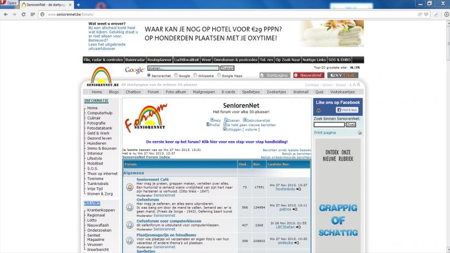Click the Oefenforum forum status icon
This screenshot has height=253, width=450.
click(130, 207)
